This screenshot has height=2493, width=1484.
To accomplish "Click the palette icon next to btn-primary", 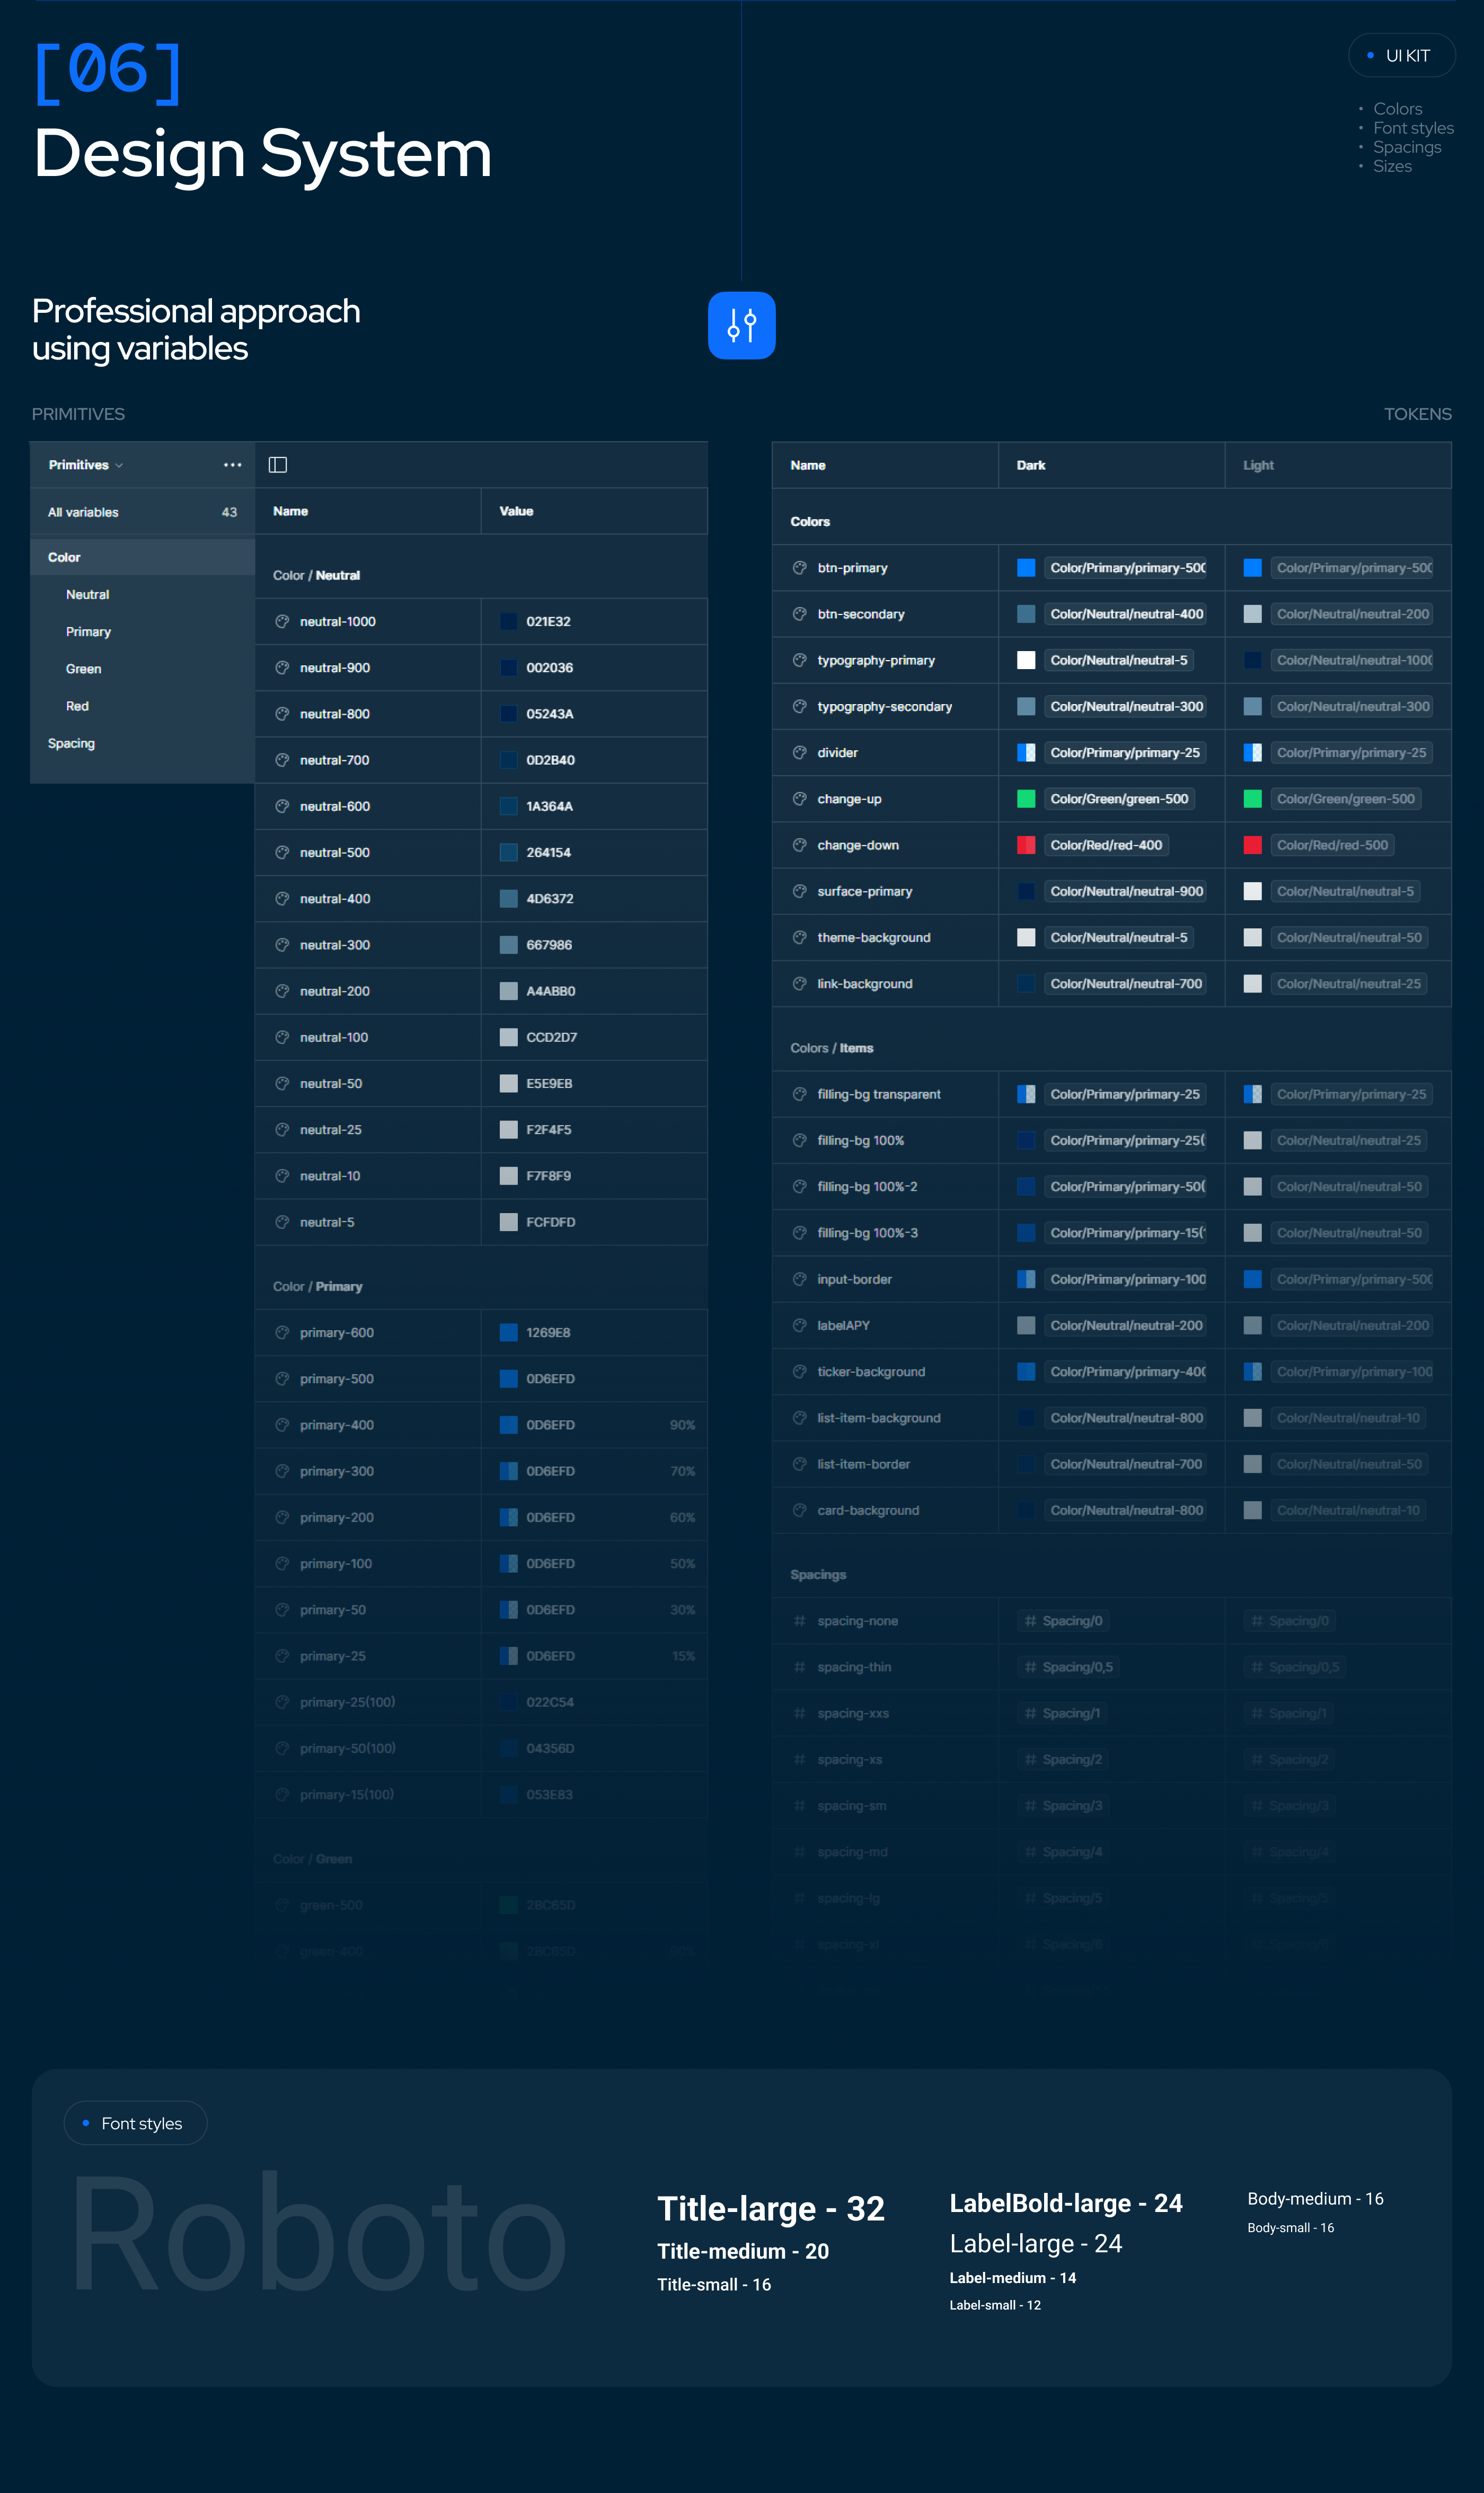I will pyautogui.click(x=799, y=567).
